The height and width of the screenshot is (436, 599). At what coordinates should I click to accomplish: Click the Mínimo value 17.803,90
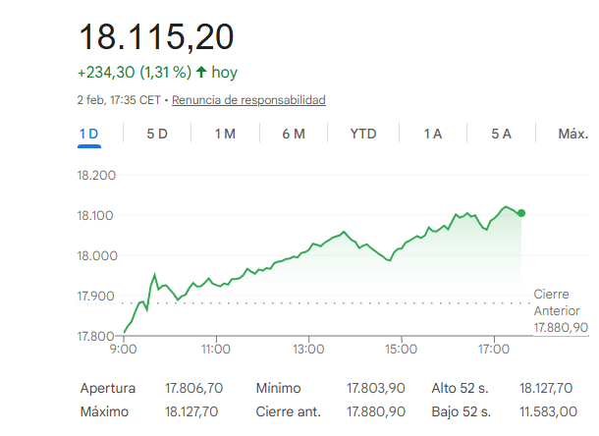(374, 388)
